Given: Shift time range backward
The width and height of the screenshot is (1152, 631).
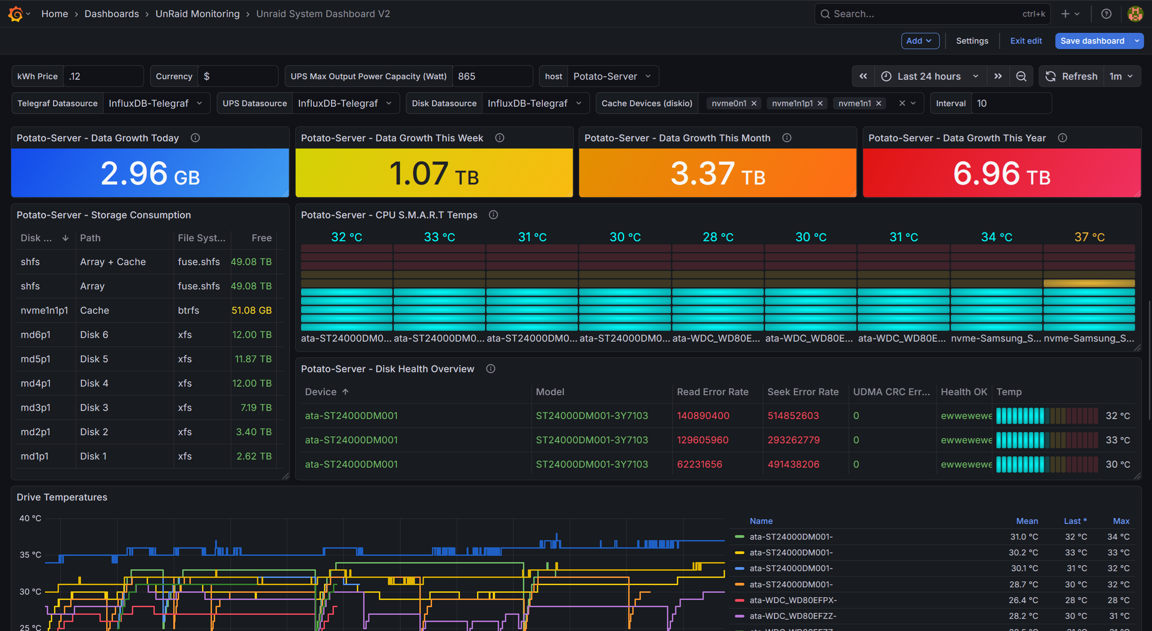Looking at the screenshot, I should click(863, 77).
